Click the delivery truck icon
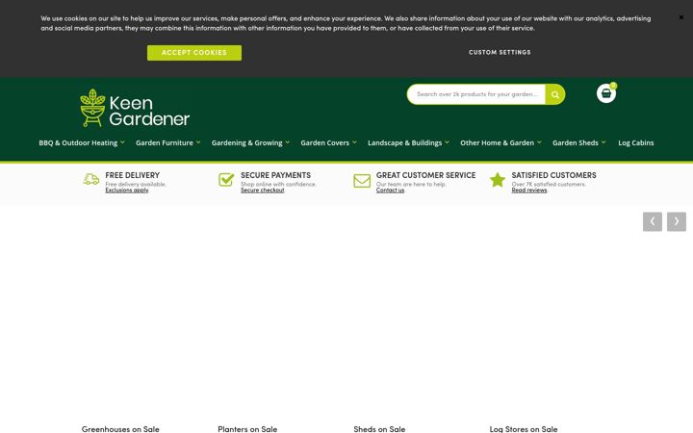 [91, 179]
